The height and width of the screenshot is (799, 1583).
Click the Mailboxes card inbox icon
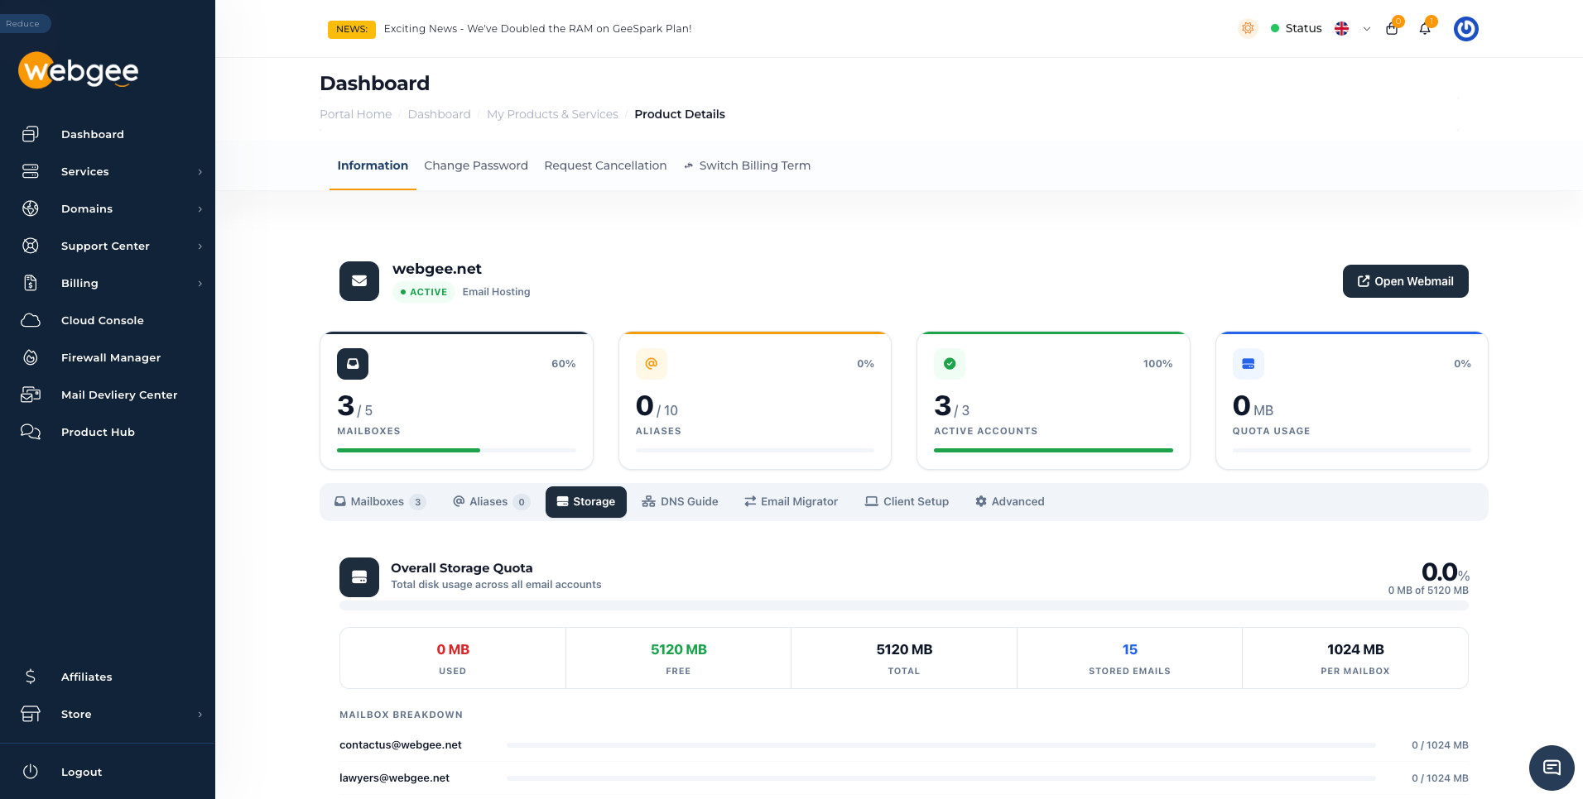(x=353, y=364)
